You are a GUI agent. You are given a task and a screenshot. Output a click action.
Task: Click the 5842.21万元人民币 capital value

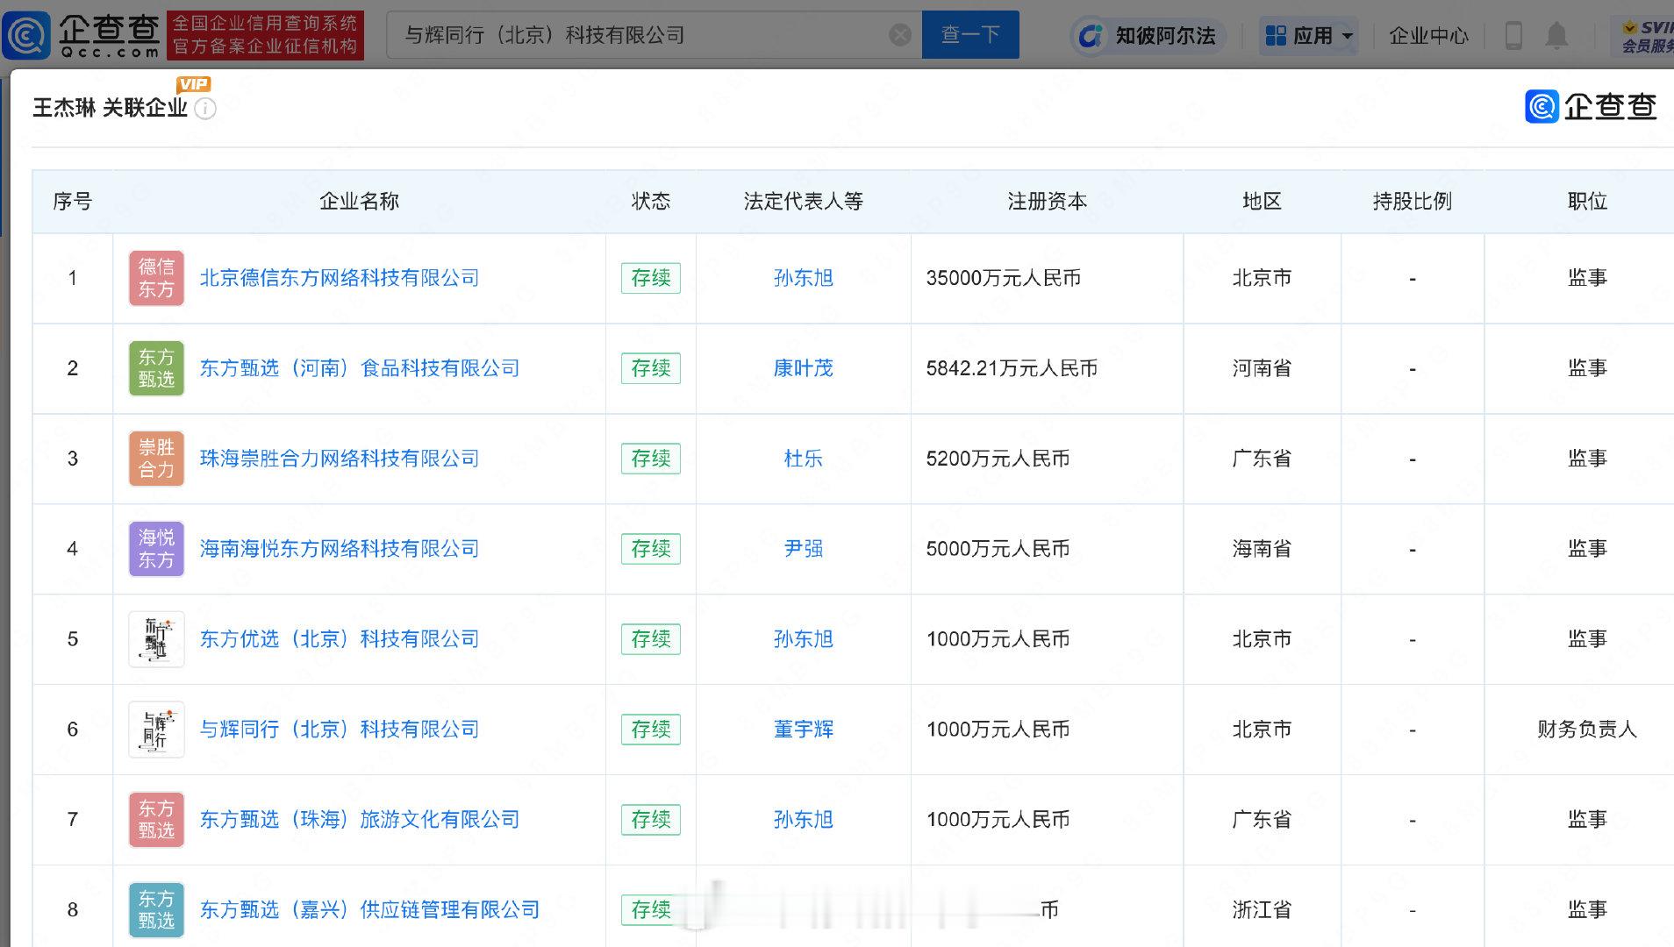point(1012,368)
